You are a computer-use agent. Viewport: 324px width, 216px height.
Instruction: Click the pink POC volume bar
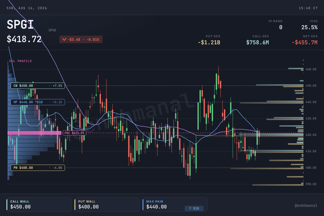pyautogui.click(x=35, y=133)
